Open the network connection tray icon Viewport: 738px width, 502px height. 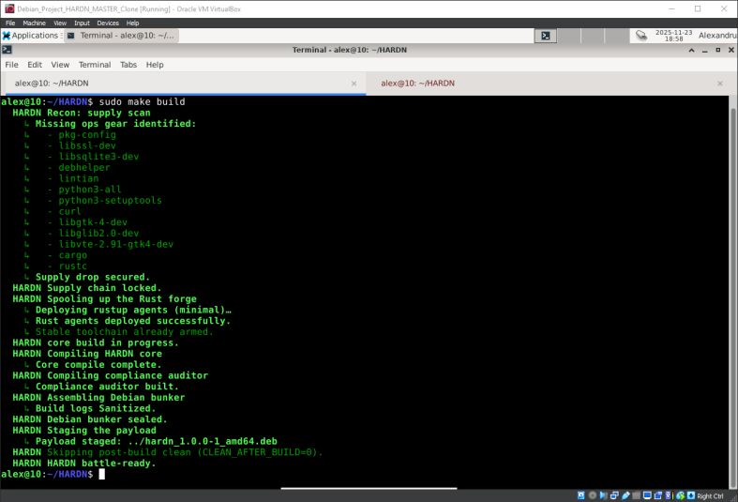click(x=641, y=36)
